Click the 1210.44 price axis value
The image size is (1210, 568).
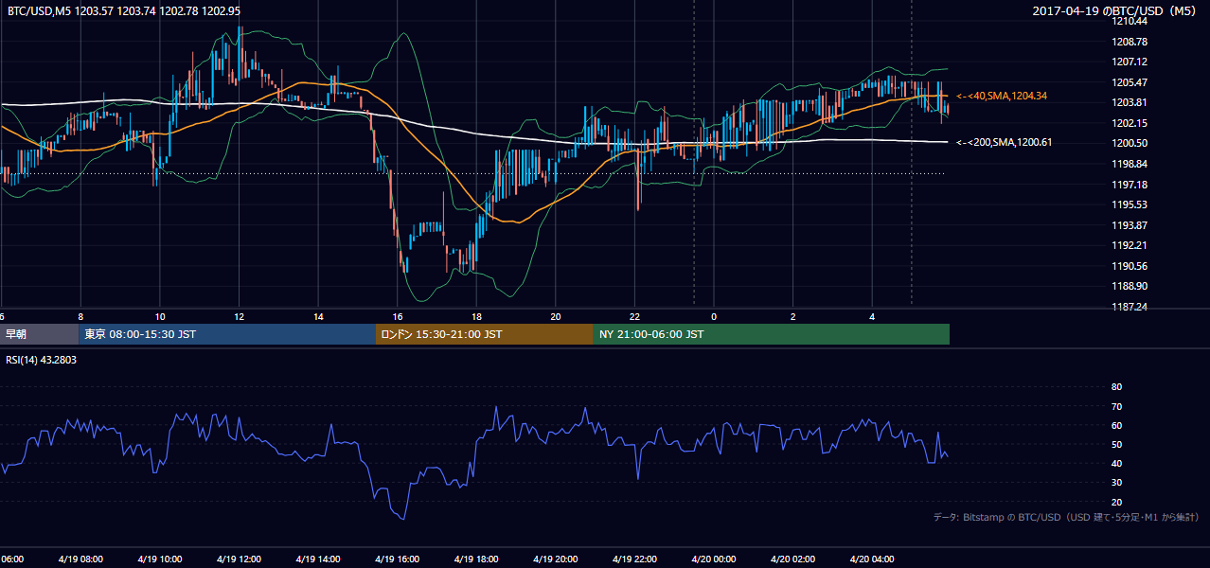(x=1130, y=21)
